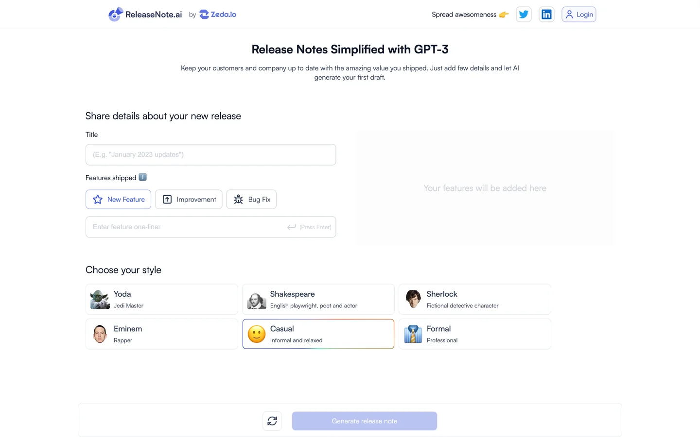Click the 'Release Notes Simplified with GPT-3' heading
Image resolution: width=700 pixels, height=437 pixels.
coord(350,50)
